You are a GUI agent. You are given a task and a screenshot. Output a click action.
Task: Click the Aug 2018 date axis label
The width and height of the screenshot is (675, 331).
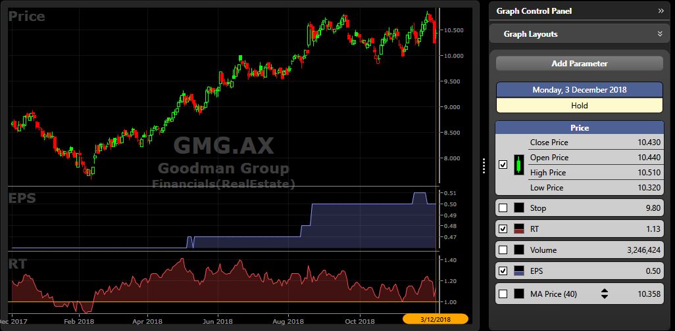click(x=287, y=321)
